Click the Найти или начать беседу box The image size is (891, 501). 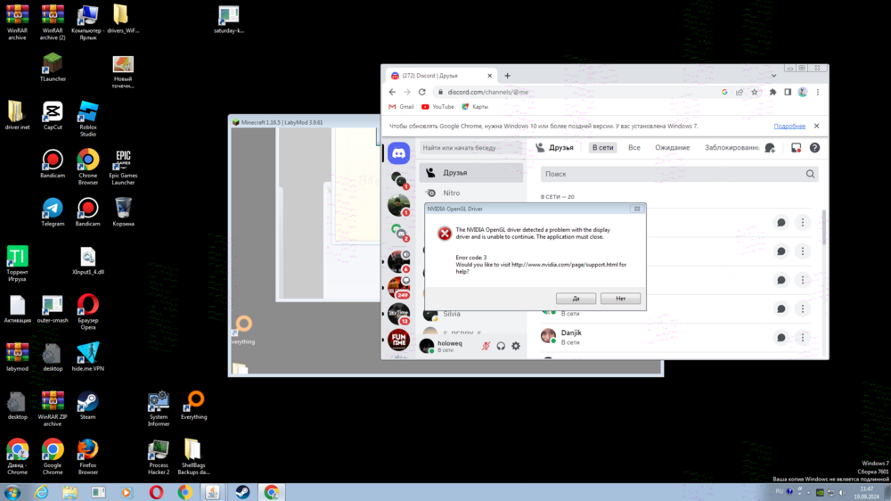click(x=470, y=148)
